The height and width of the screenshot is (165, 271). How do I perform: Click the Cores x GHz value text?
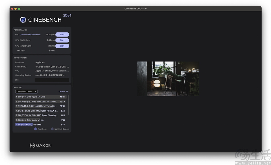52,67
